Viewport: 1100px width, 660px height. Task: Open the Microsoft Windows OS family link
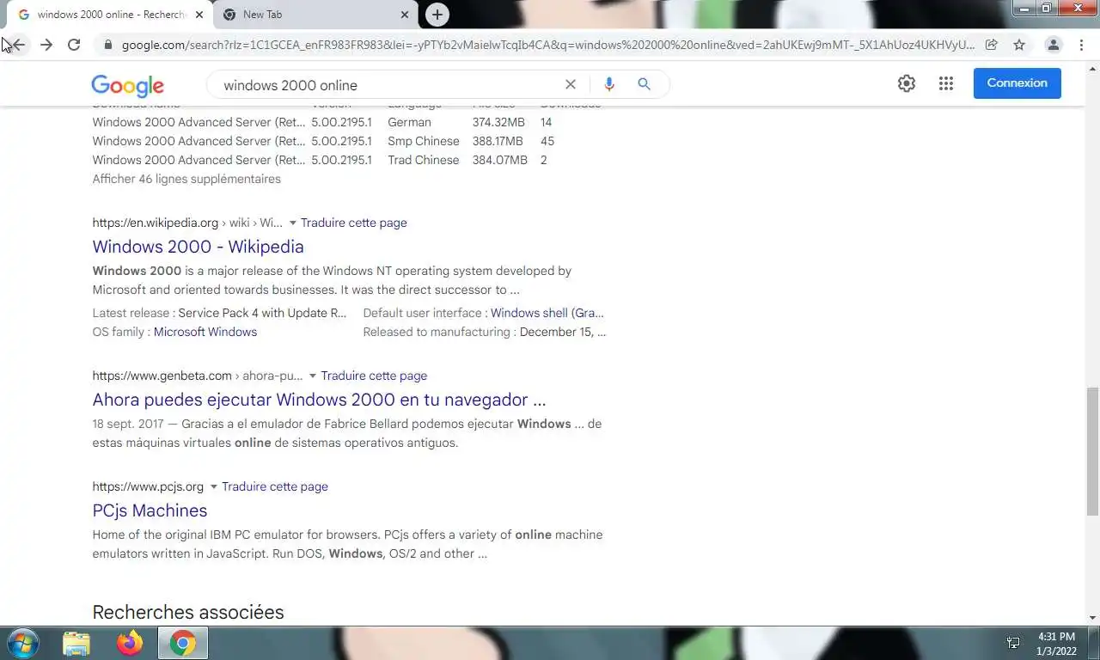tap(205, 332)
